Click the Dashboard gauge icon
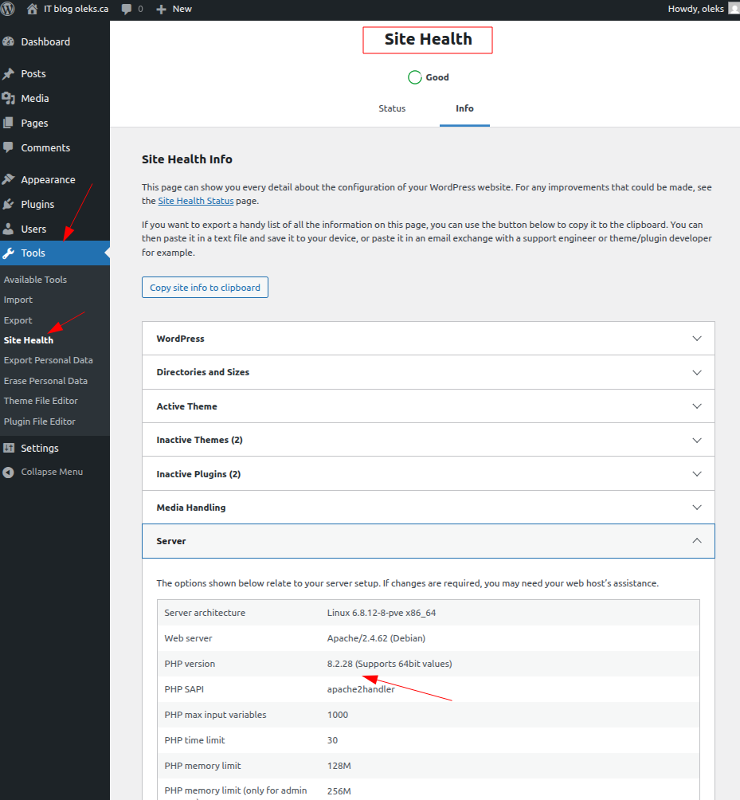 [8, 41]
